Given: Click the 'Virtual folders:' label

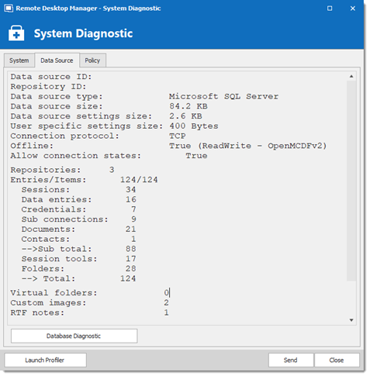Looking at the screenshot, I should (x=54, y=293).
